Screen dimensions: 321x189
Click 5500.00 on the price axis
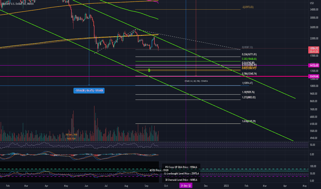pos(314,131)
